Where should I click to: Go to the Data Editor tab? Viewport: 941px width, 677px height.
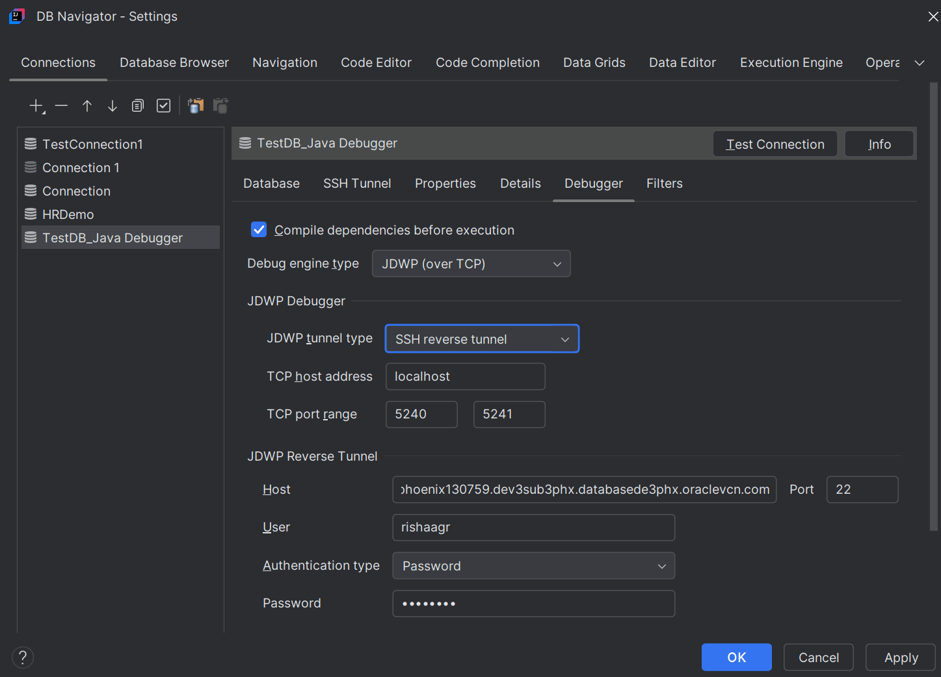pos(683,63)
